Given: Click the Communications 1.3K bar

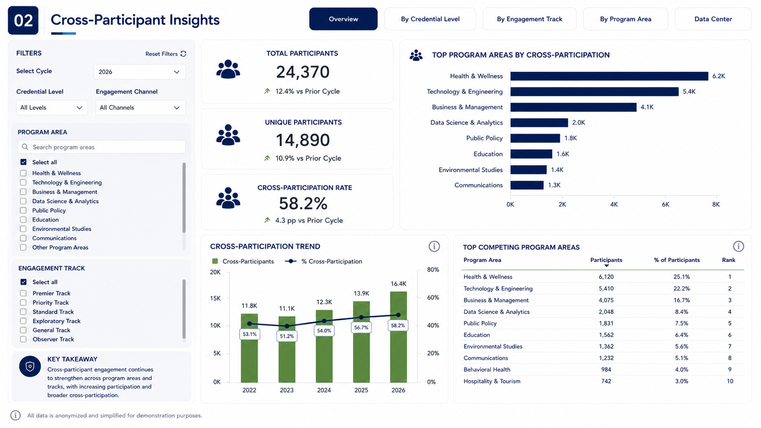Looking at the screenshot, I should click(527, 185).
